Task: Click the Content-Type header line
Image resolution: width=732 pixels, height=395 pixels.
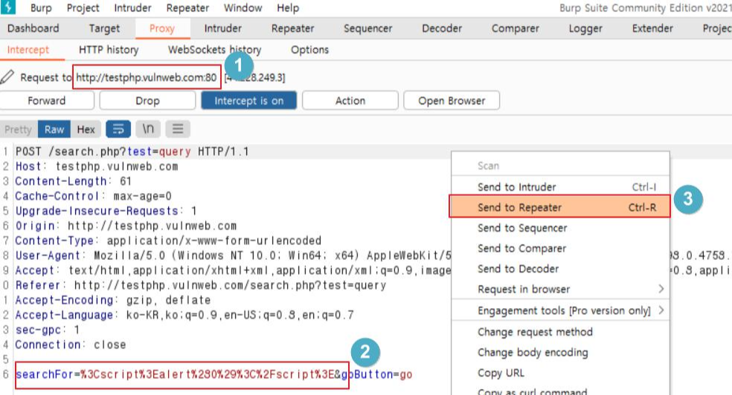Action: (168, 241)
